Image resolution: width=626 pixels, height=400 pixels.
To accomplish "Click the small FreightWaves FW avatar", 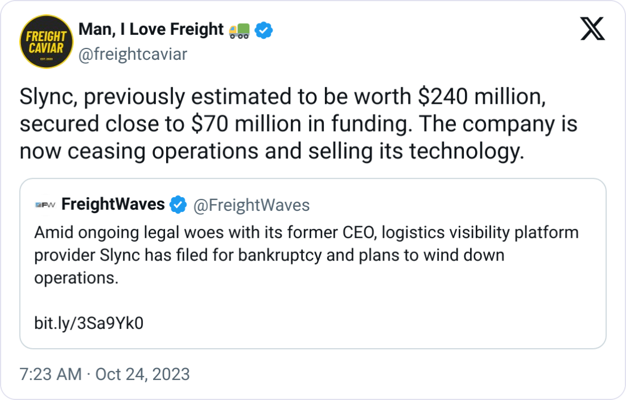I will pyautogui.click(x=45, y=205).
